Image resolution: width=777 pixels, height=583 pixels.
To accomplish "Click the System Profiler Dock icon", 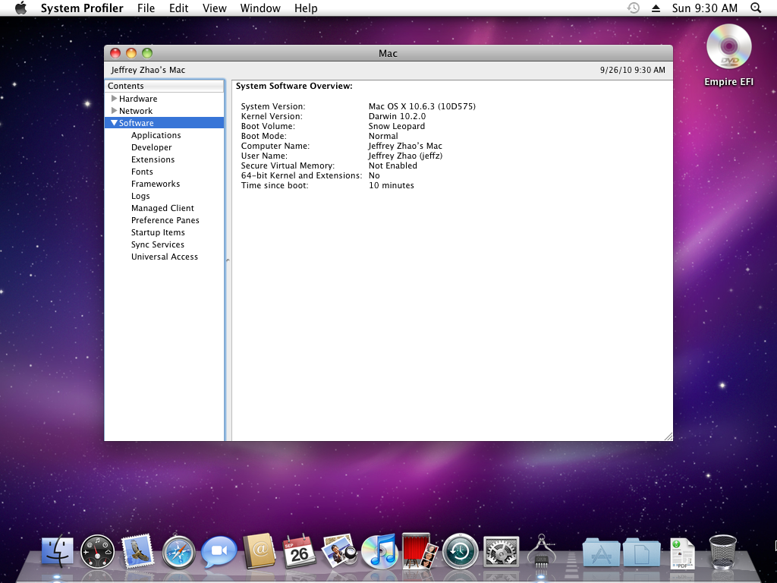I will click(541, 551).
